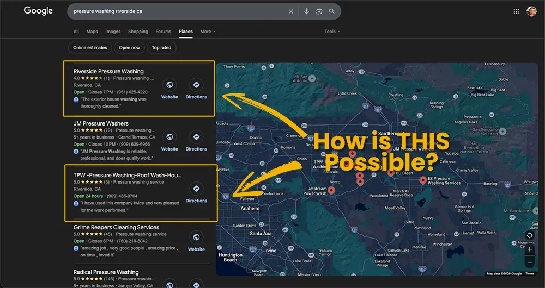Click phone number (909) 639-6966
The height and width of the screenshot is (288, 545).
point(134,144)
